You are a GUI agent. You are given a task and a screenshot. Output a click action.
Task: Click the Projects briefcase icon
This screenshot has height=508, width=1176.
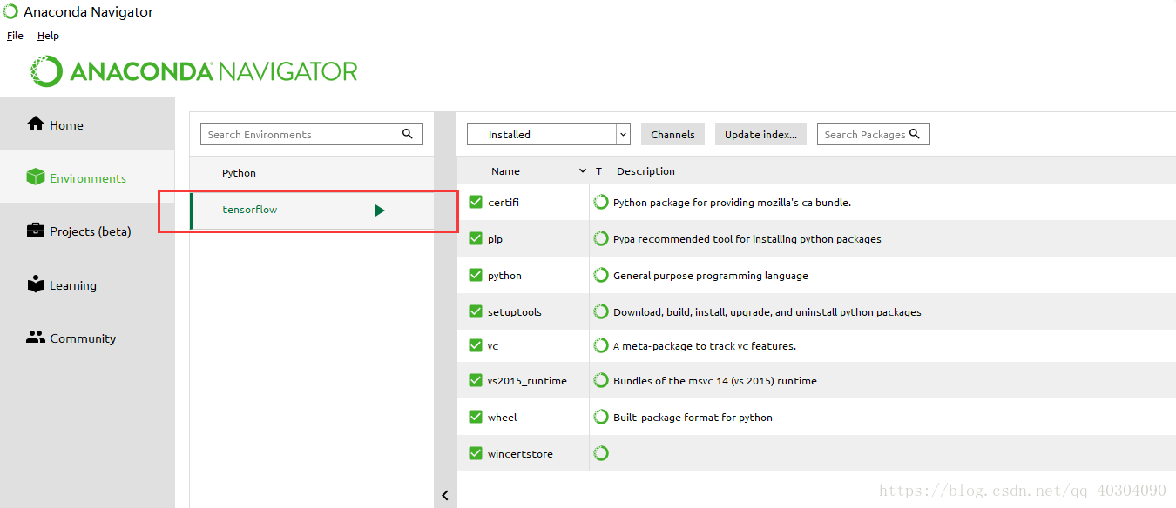[35, 231]
